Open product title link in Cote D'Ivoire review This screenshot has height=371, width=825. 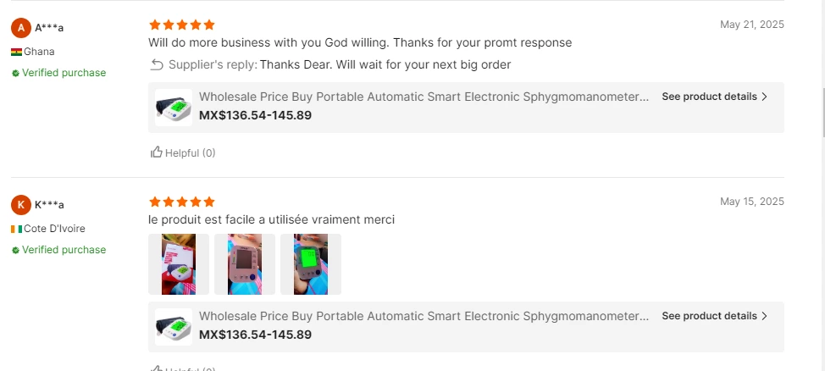pyautogui.click(x=424, y=316)
